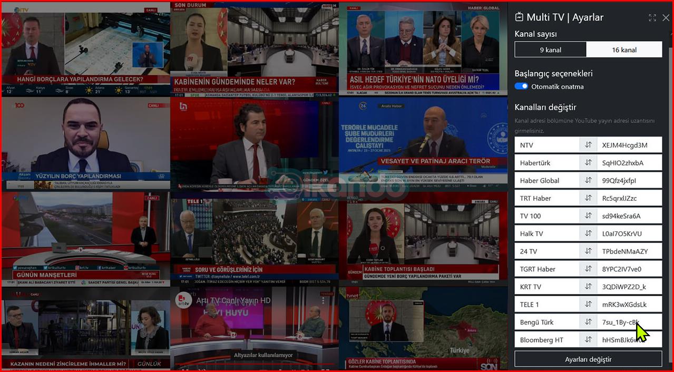Edit the Habertürk channel name field
Image resolution: width=674 pixels, height=372 pixels.
547,163
